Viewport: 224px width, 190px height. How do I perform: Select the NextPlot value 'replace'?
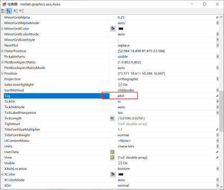point(124,45)
